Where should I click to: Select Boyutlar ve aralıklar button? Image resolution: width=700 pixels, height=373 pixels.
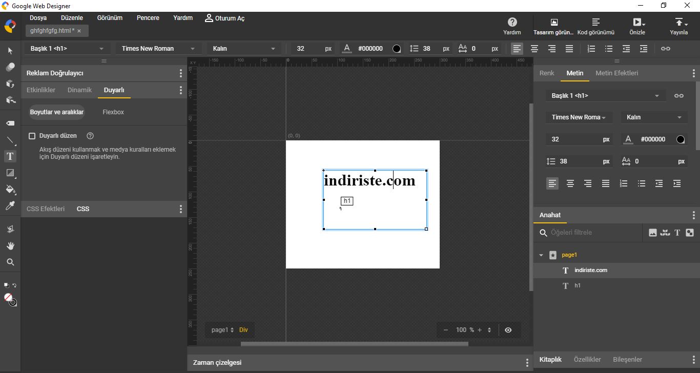point(57,112)
